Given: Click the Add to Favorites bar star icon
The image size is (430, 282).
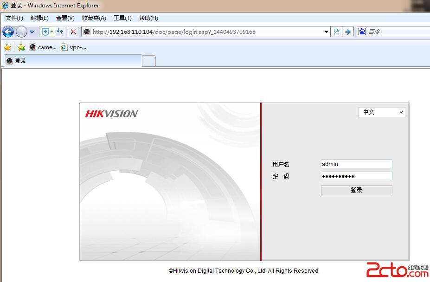Looking at the screenshot, I should 21,47.
